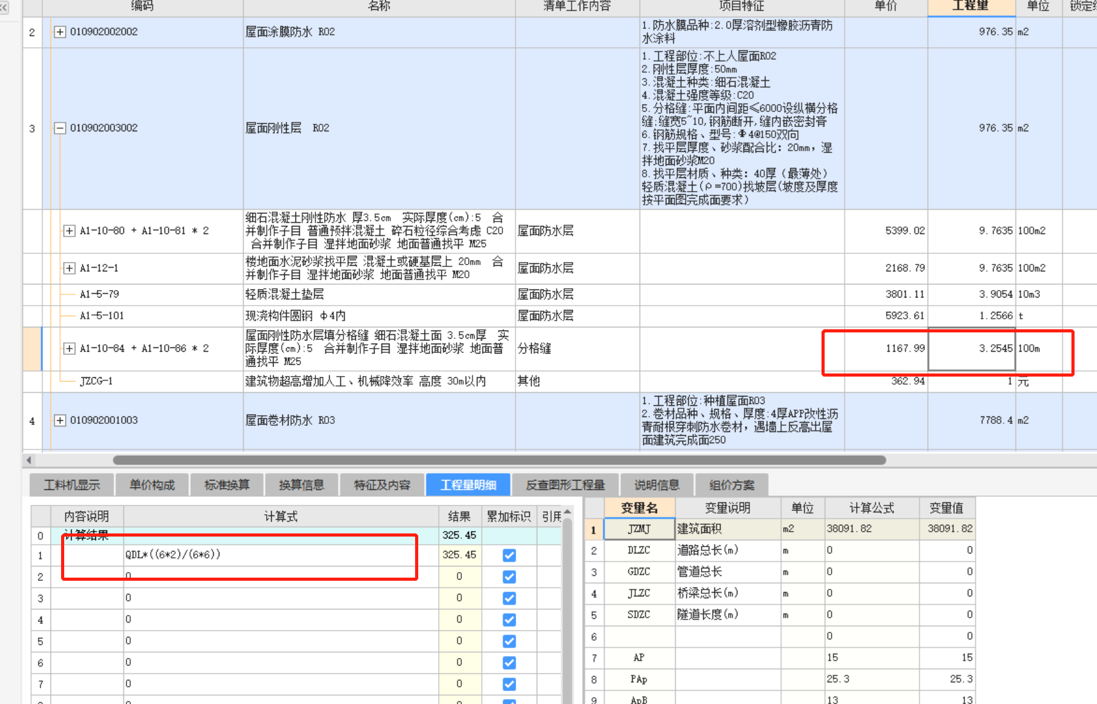Click 结果 cell 325.45 in row 1
The width and height of the screenshot is (1097, 704).
click(460, 555)
